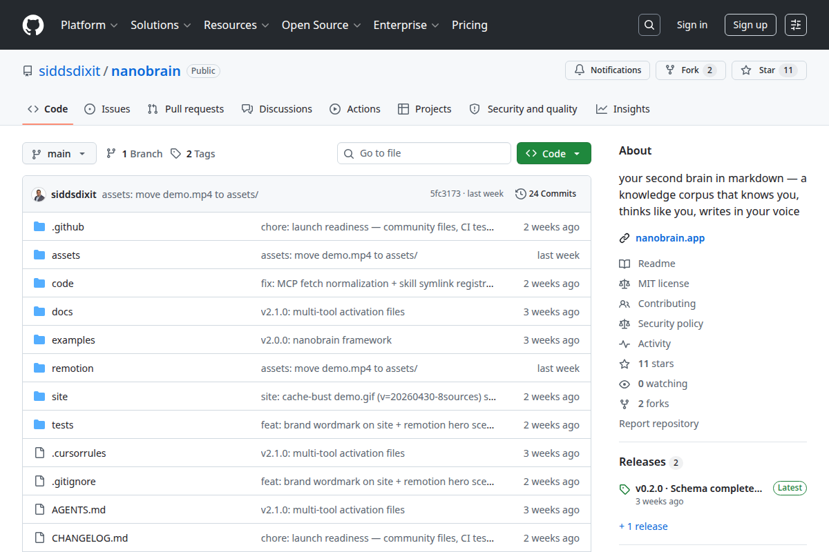829x552 pixels.
Task: Click siddsdixit's avatar in the commit bar
Action: click(39, 195)
